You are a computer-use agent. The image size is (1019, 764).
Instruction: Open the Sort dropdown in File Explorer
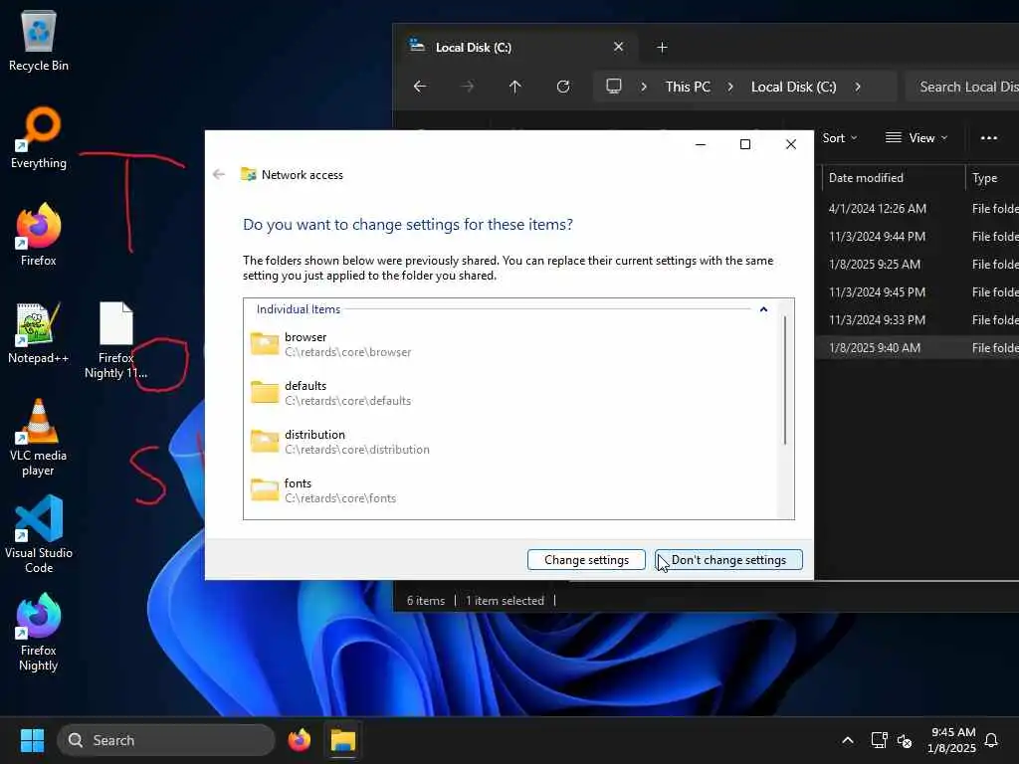coord(840,137)
